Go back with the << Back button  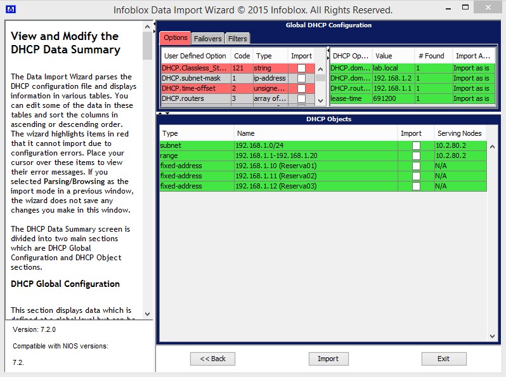pos(217,359)
